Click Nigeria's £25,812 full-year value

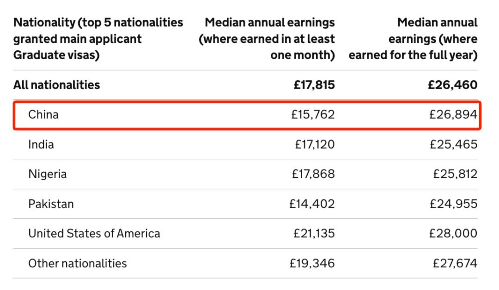click(455, 174)
